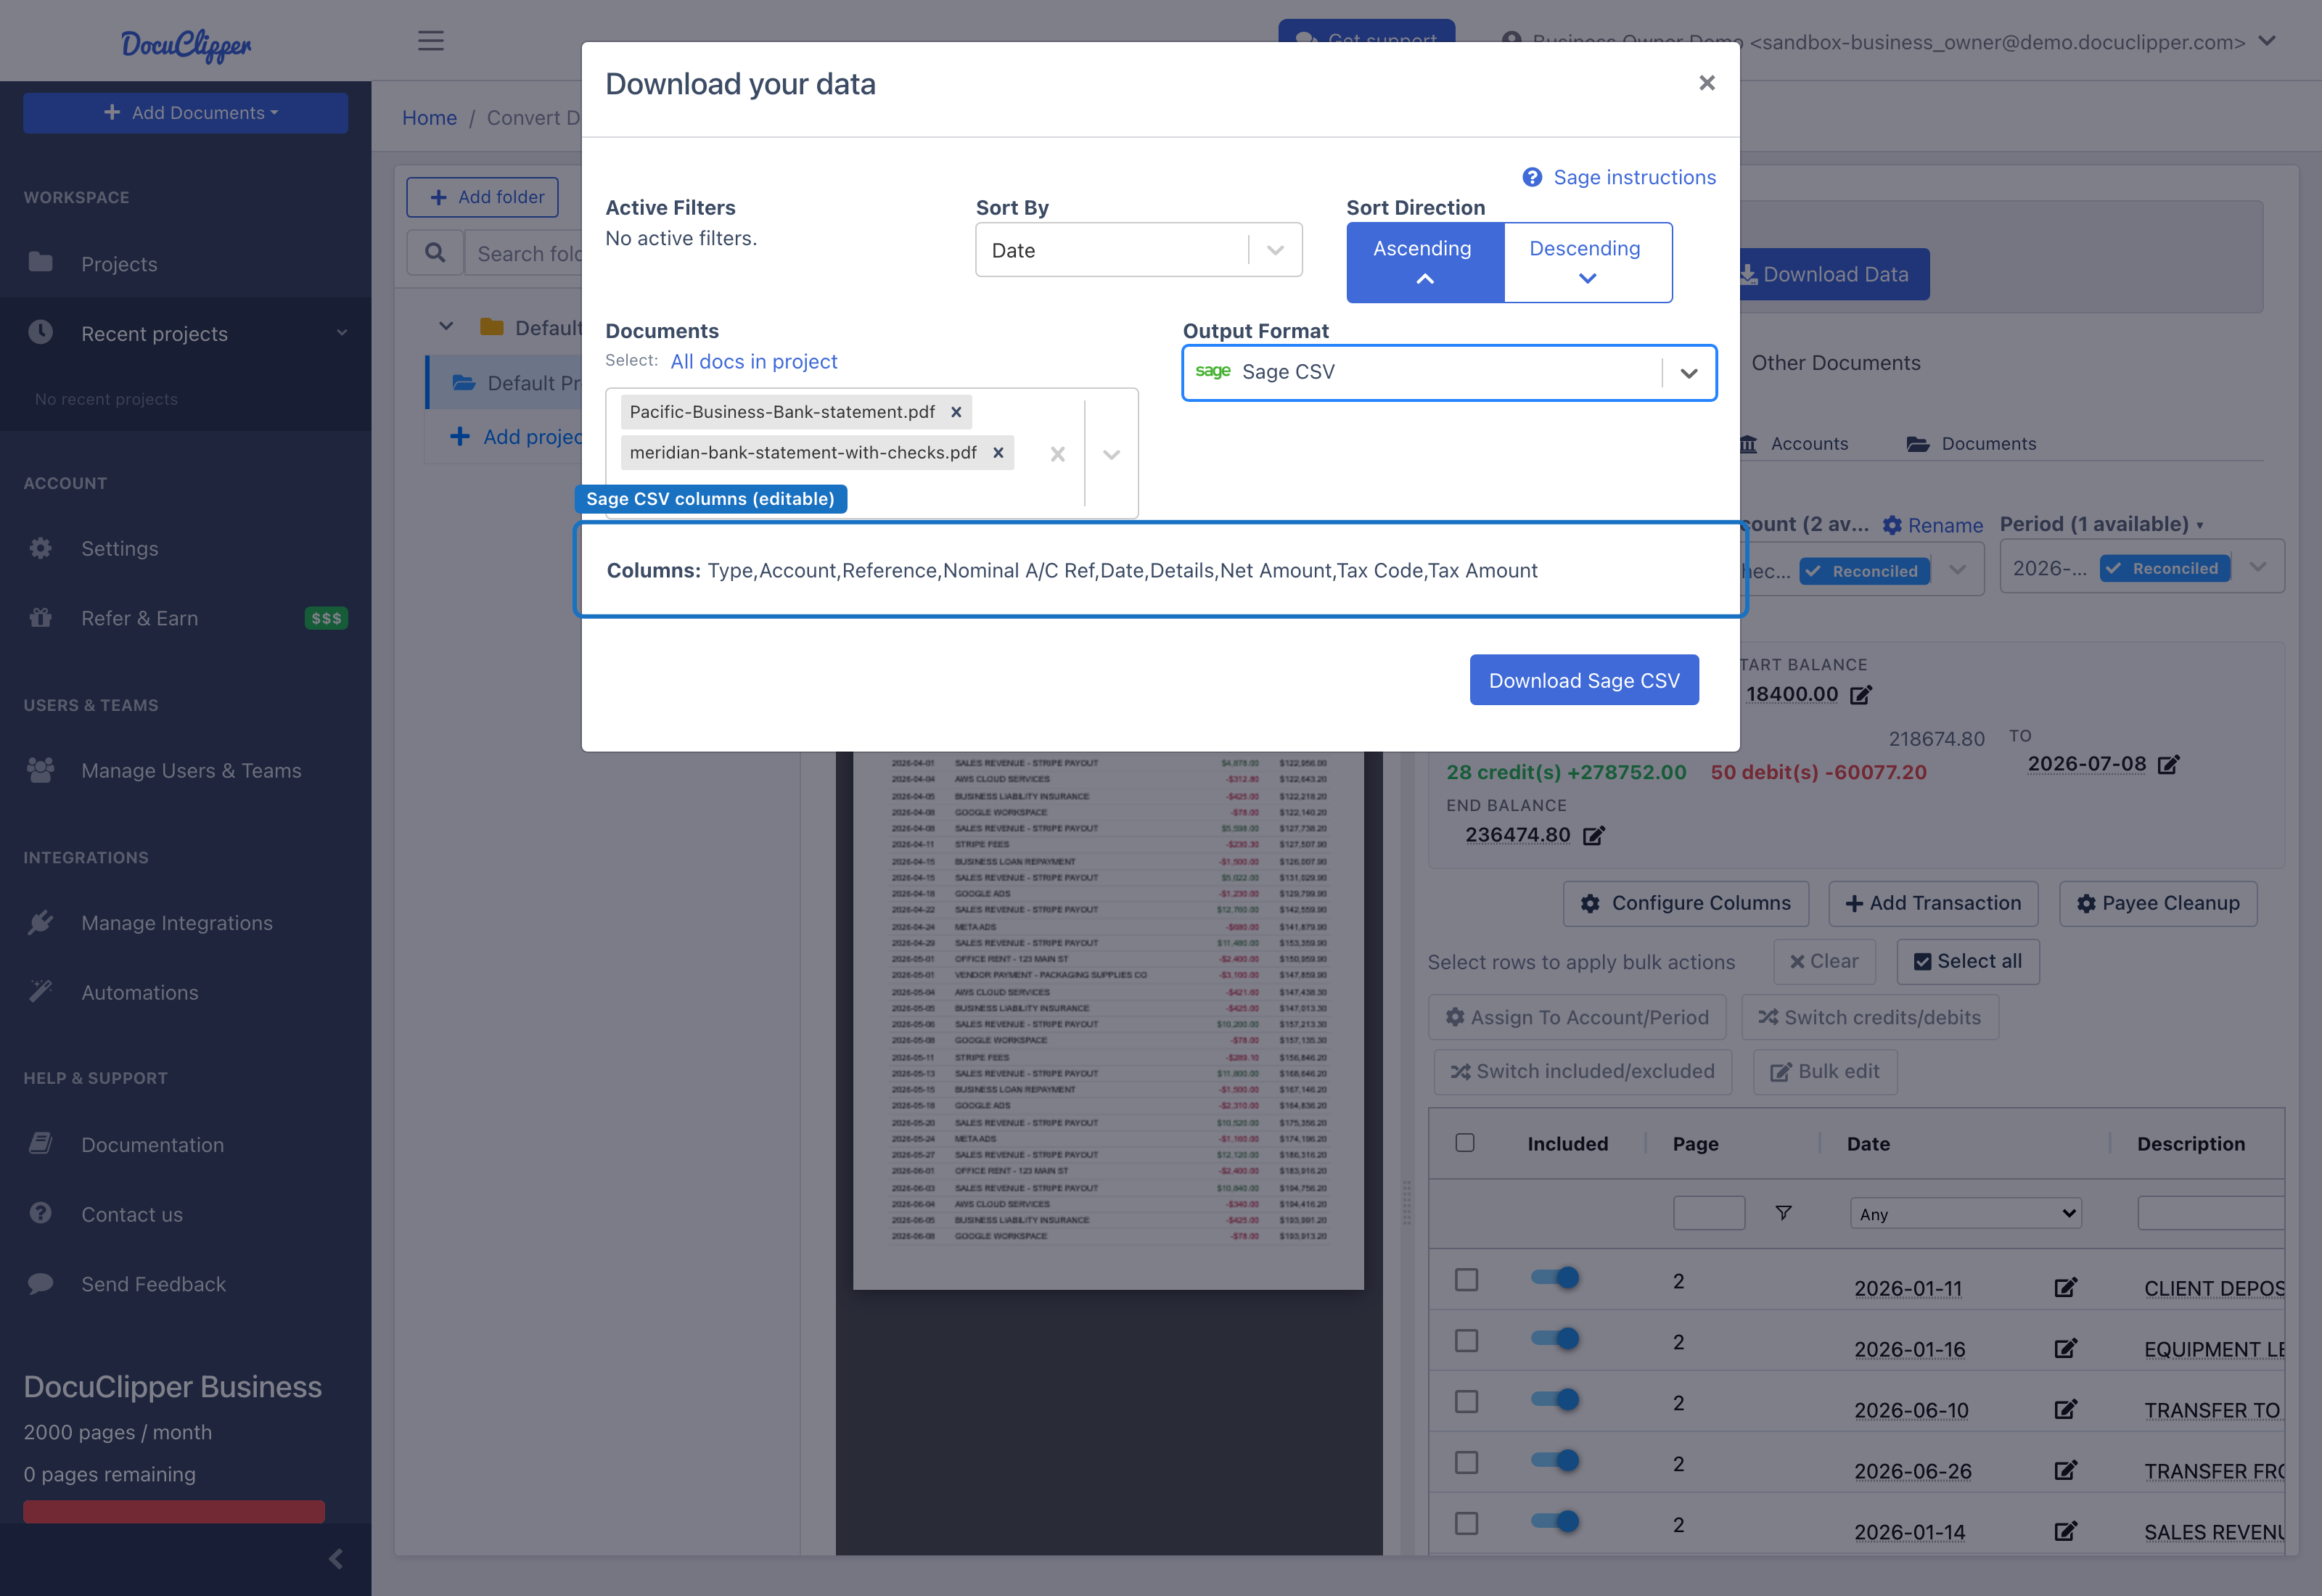Image resolution: width=2322 pixels, height=1596 pixels.
Task: Click the bank statement page thumbnail
Action: [x=1107, y=1020]
